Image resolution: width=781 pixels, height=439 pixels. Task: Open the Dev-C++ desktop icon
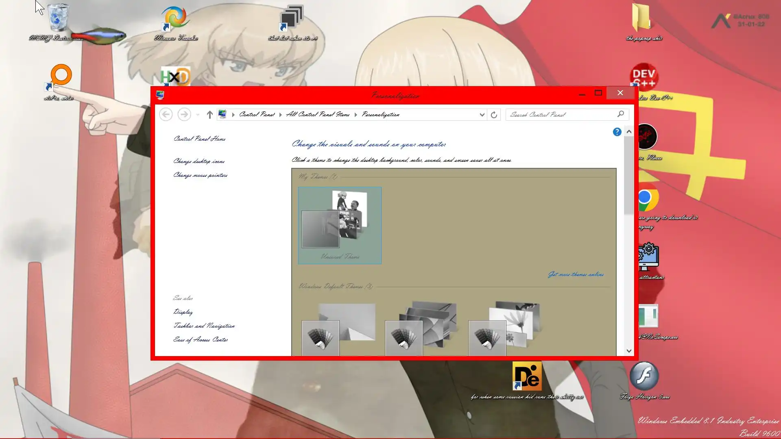pos(644,76)
